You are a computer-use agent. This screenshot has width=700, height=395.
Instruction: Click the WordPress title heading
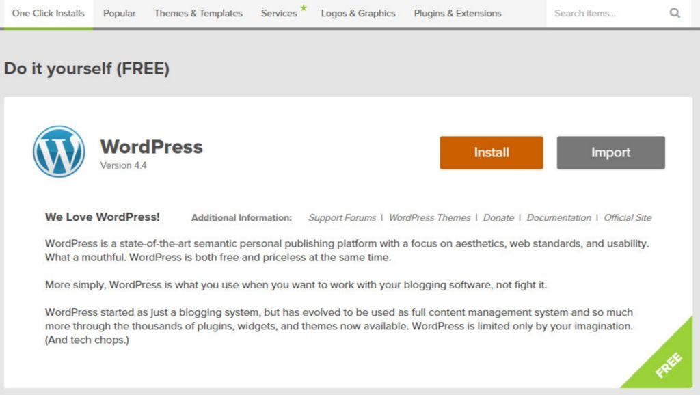151,146
